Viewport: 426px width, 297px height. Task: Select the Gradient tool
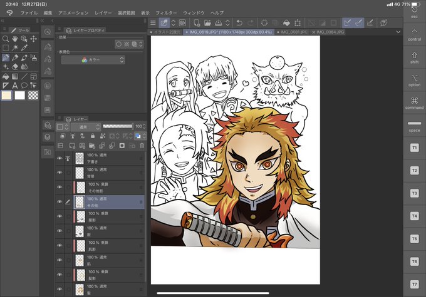coord(15,77)
